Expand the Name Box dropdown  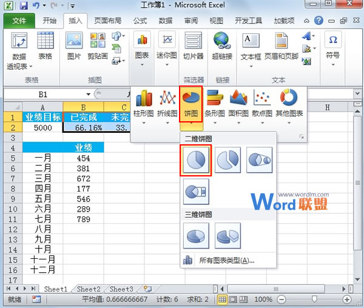tap(88, 94)
